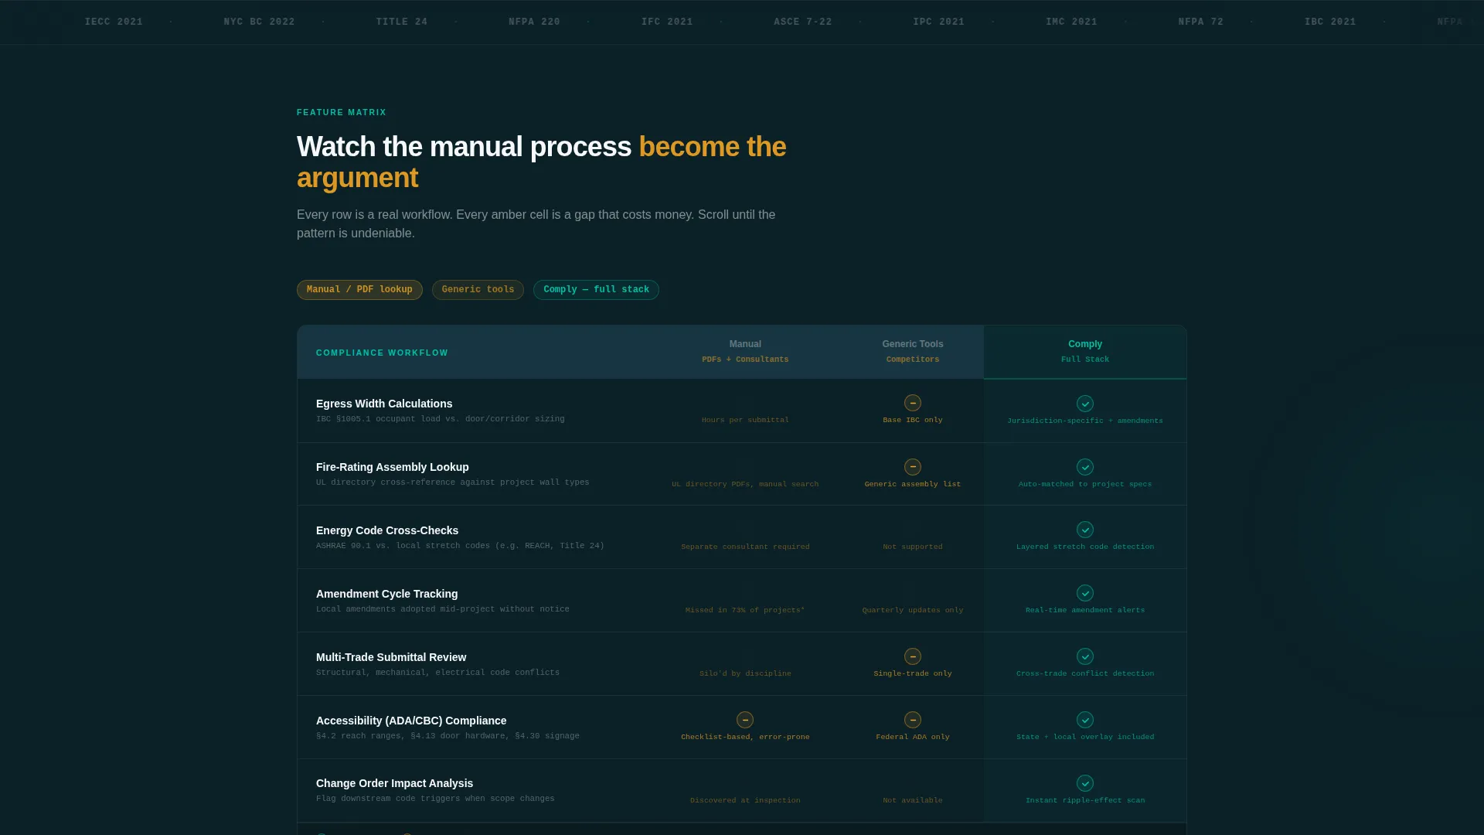Screen dimensions: 1484x835
Task: Click the checkmark icon above Jurisdiction-specific + amendments
Action: (1085, 404)
